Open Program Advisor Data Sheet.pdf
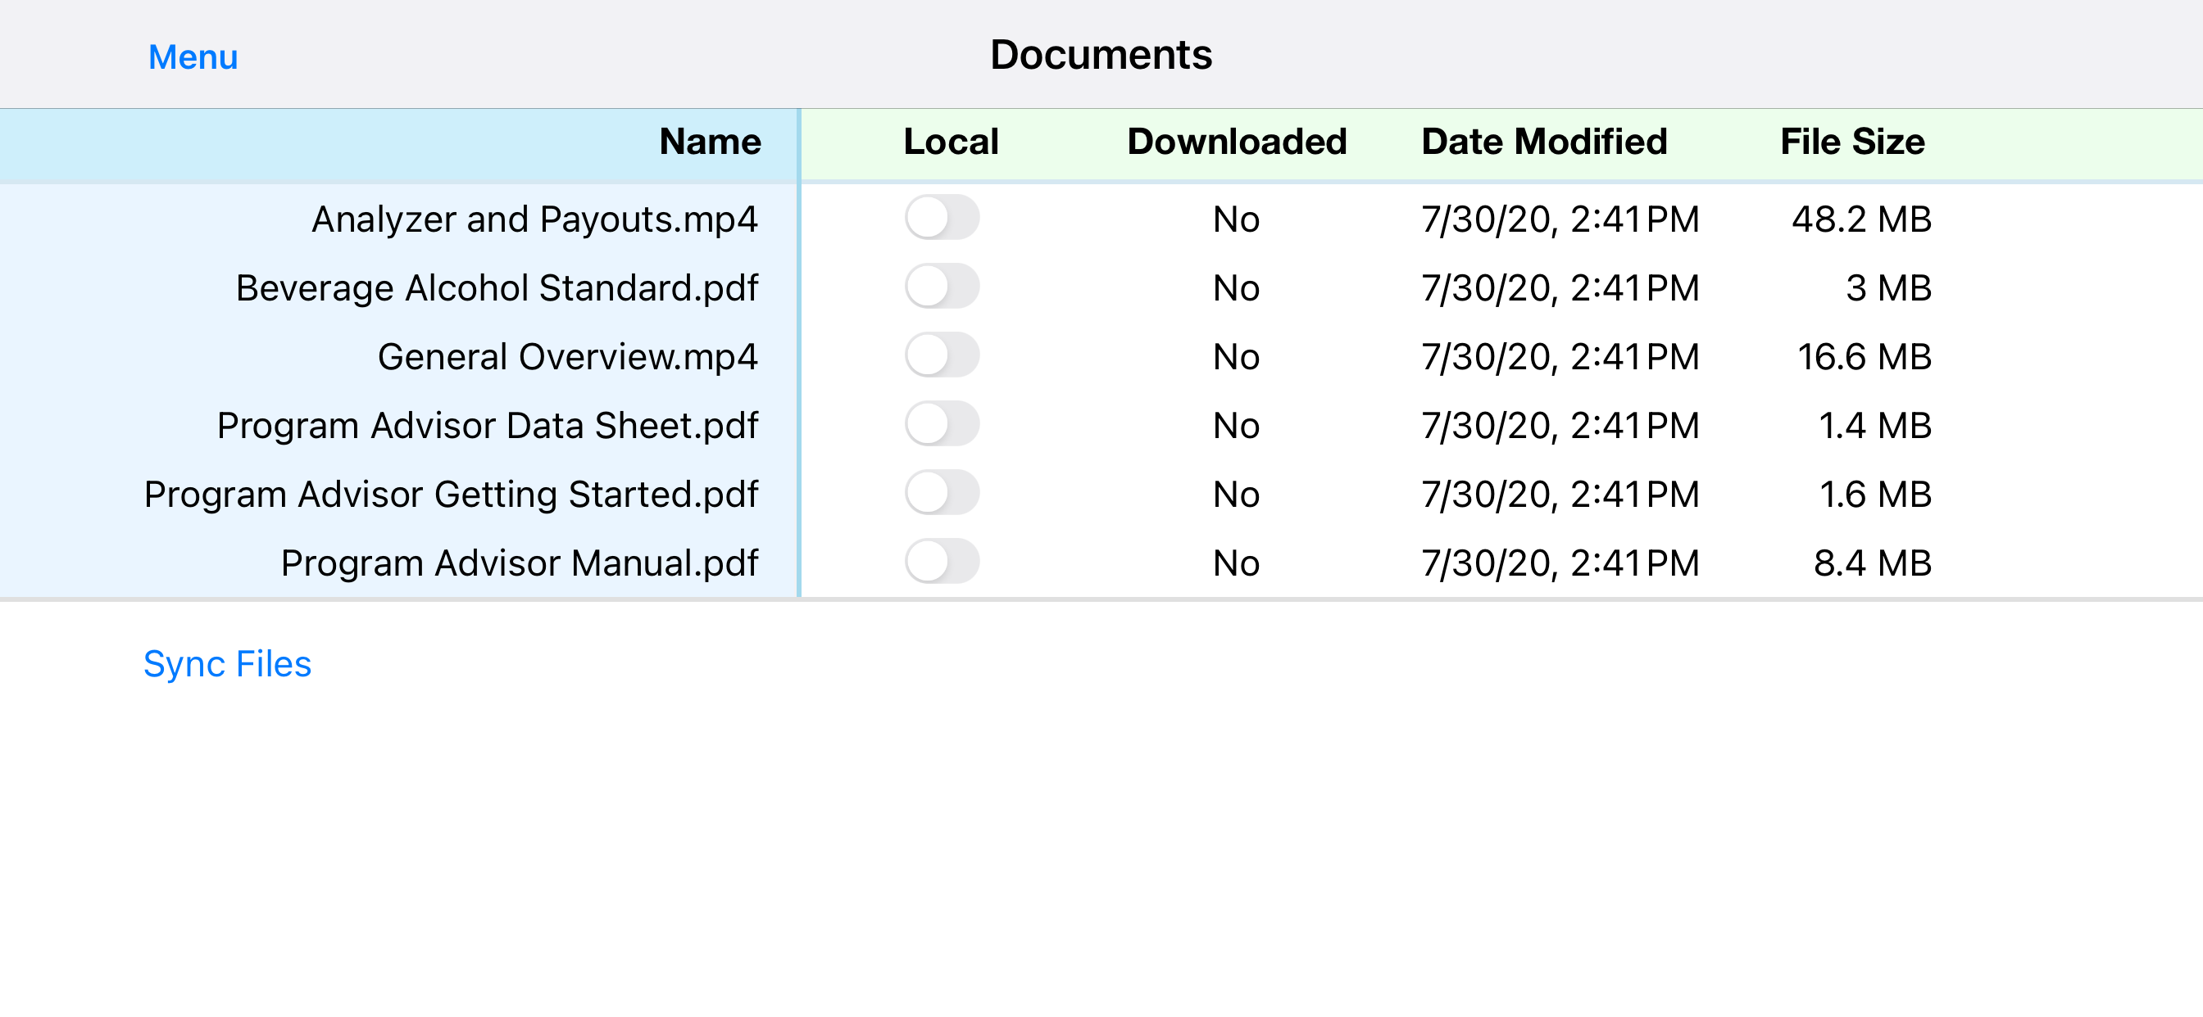Viewport: 2203px width, 1017px height. click(x=488, y=427)
